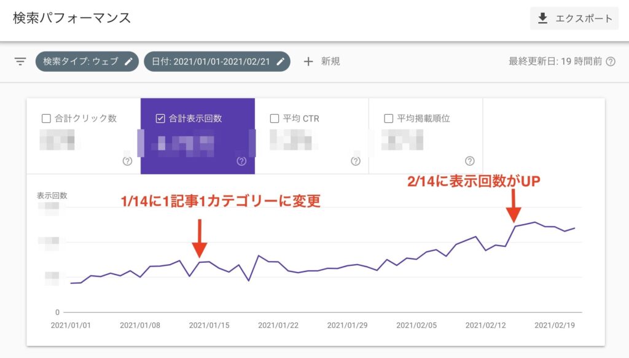The height and width of the screenshot is (358, 629).
Task: Click help icon next to 最終更新日
Action: [x=611, y=61]
